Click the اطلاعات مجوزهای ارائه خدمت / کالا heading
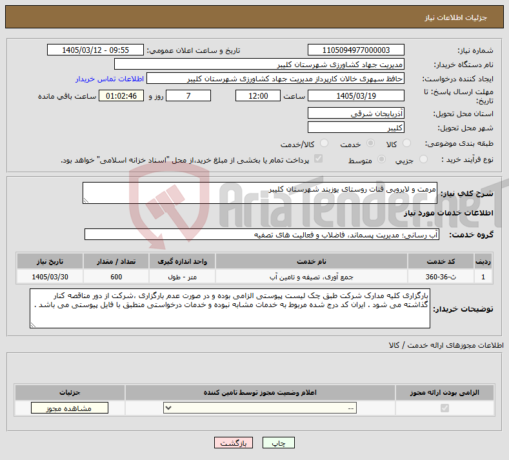The image size is (509, 460). [x=446, y=345]
